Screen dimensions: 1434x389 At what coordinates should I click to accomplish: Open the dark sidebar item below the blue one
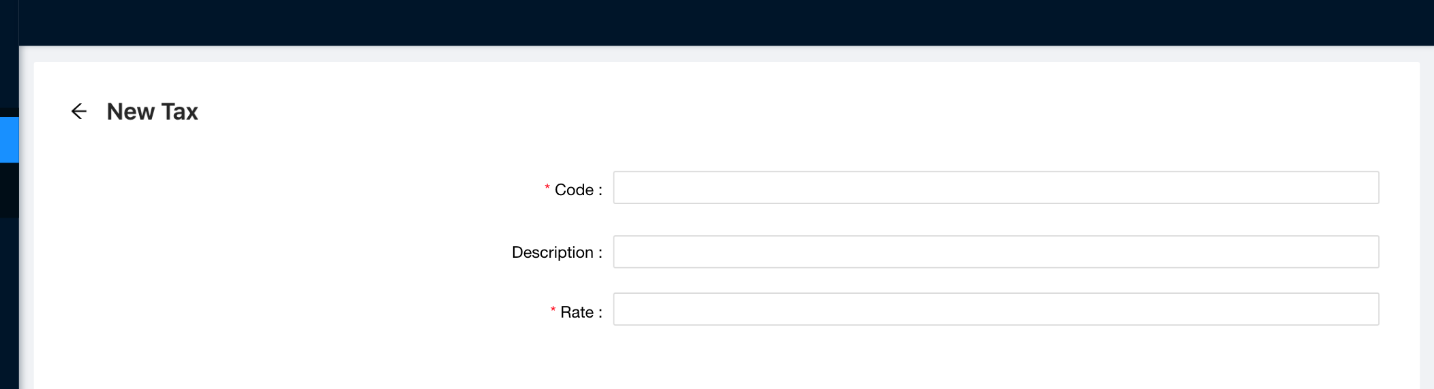9,190
